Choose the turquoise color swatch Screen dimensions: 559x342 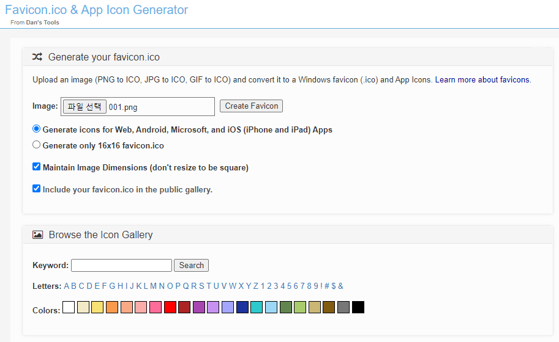click(x=257, y=307)
